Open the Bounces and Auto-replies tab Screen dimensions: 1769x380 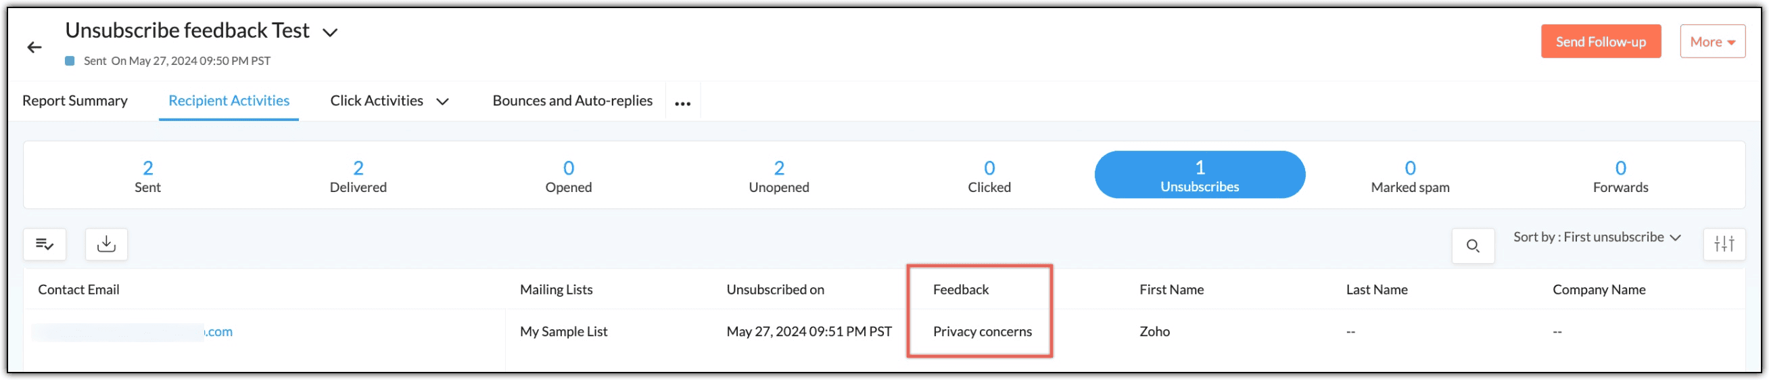(x=572, y=100)
